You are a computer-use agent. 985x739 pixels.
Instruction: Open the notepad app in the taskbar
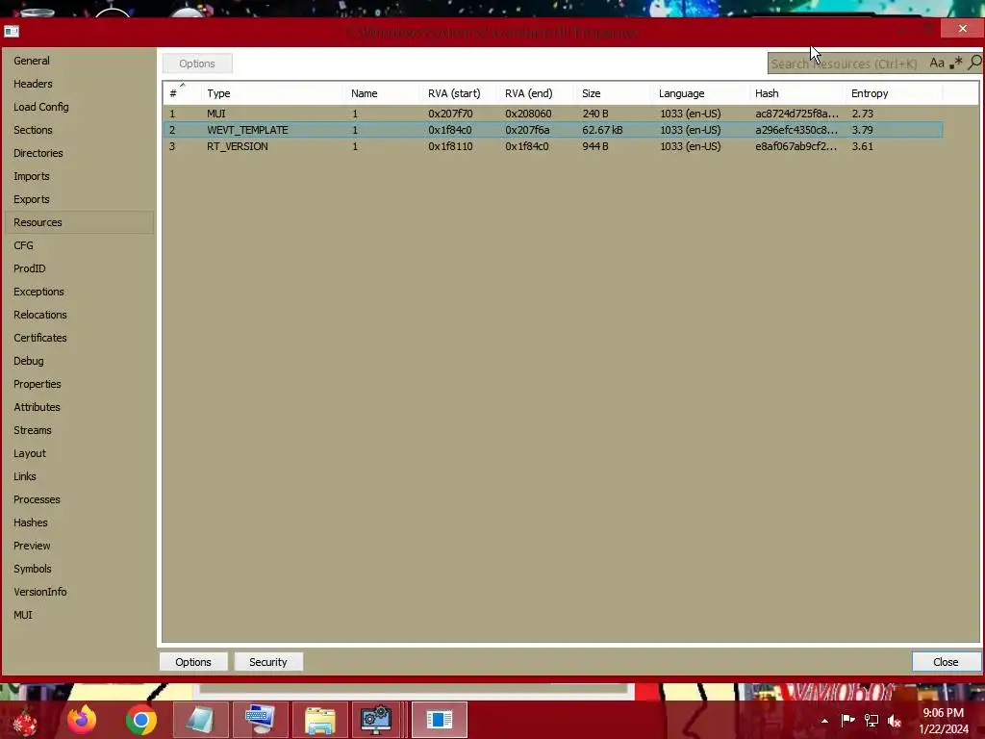tap(200, 720)
